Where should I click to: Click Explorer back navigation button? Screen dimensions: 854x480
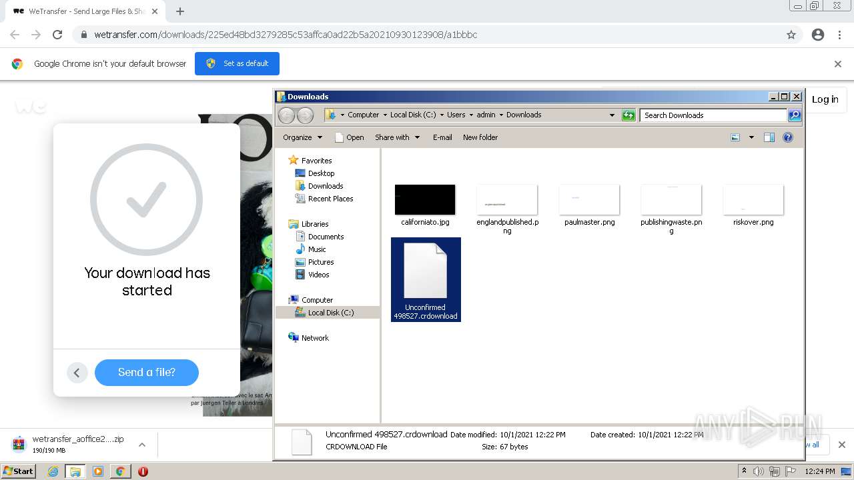tap(286, 115)
